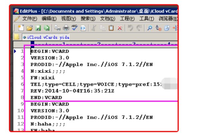The image size is (200, 136).
Task: Click the Undo arrow icon
Action: pos(131,28)
